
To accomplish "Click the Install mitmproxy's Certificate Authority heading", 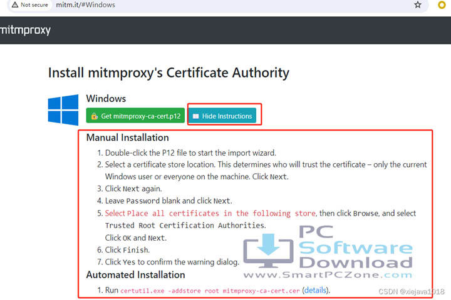I will click(168, 72).
